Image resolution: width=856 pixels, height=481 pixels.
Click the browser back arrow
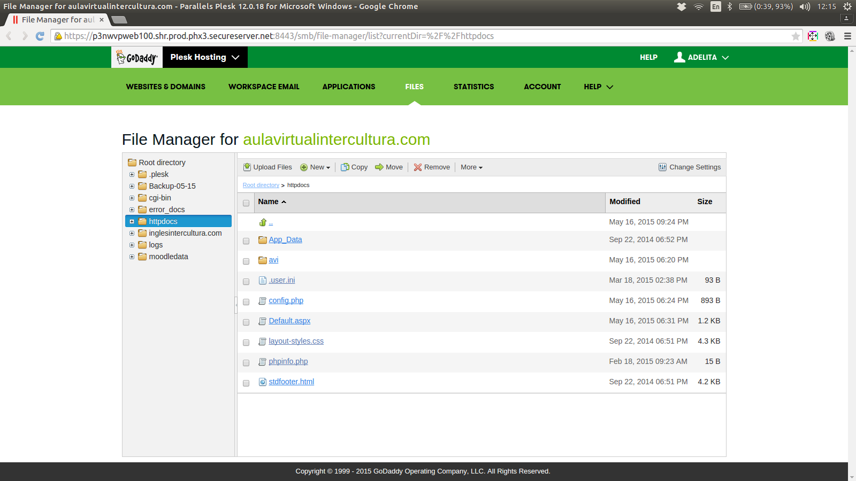9,36
